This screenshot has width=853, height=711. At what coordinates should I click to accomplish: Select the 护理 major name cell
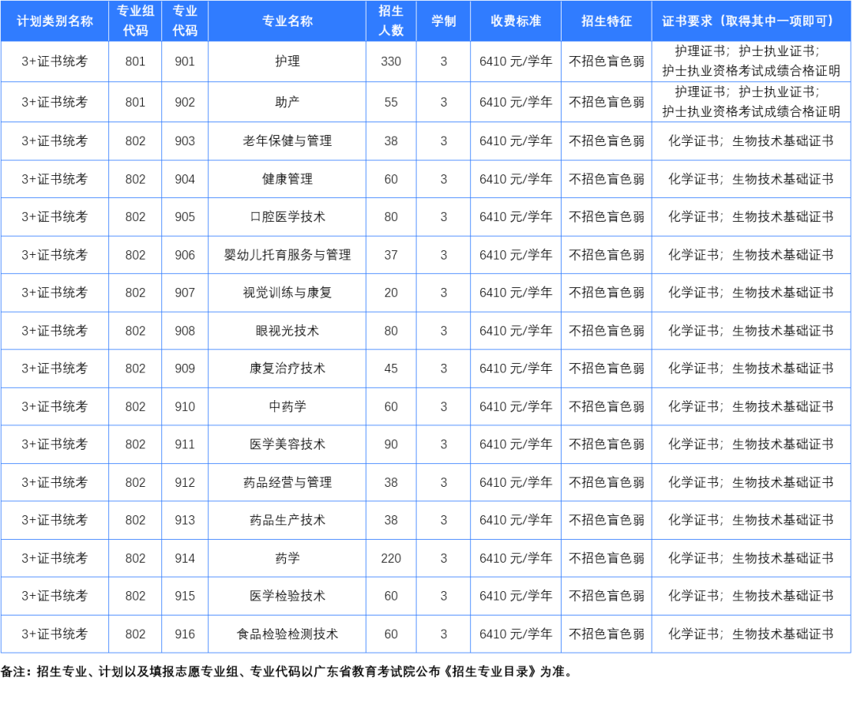point(287,62)
